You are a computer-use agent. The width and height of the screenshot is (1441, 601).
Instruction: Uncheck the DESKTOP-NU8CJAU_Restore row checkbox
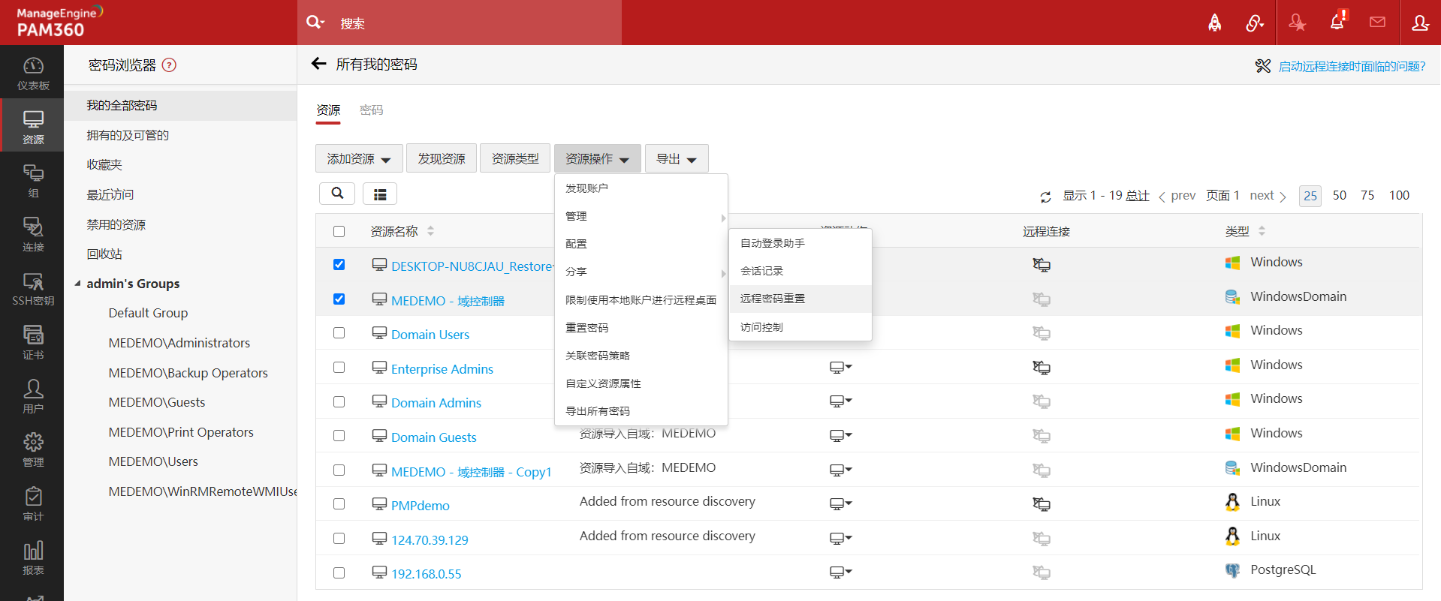pyautogui.click(x=339, y=265)
